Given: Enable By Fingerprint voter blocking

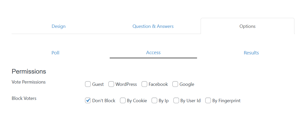Looking at the screenshot, I should [208, 101].
